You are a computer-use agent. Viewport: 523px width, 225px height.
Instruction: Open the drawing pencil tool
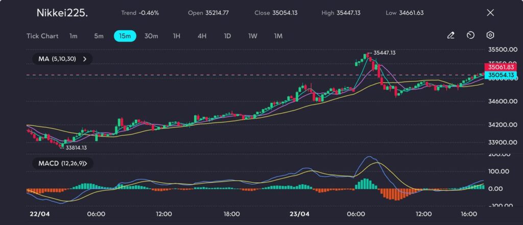pos(450,36)
